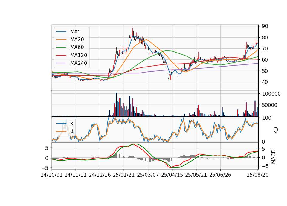Click the 25/04/15 date label
The height and width of the screenshot is (206, 287).
click(172, 175)
